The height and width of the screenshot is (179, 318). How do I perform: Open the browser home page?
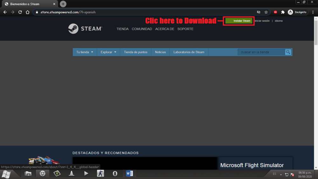(28, 12)
